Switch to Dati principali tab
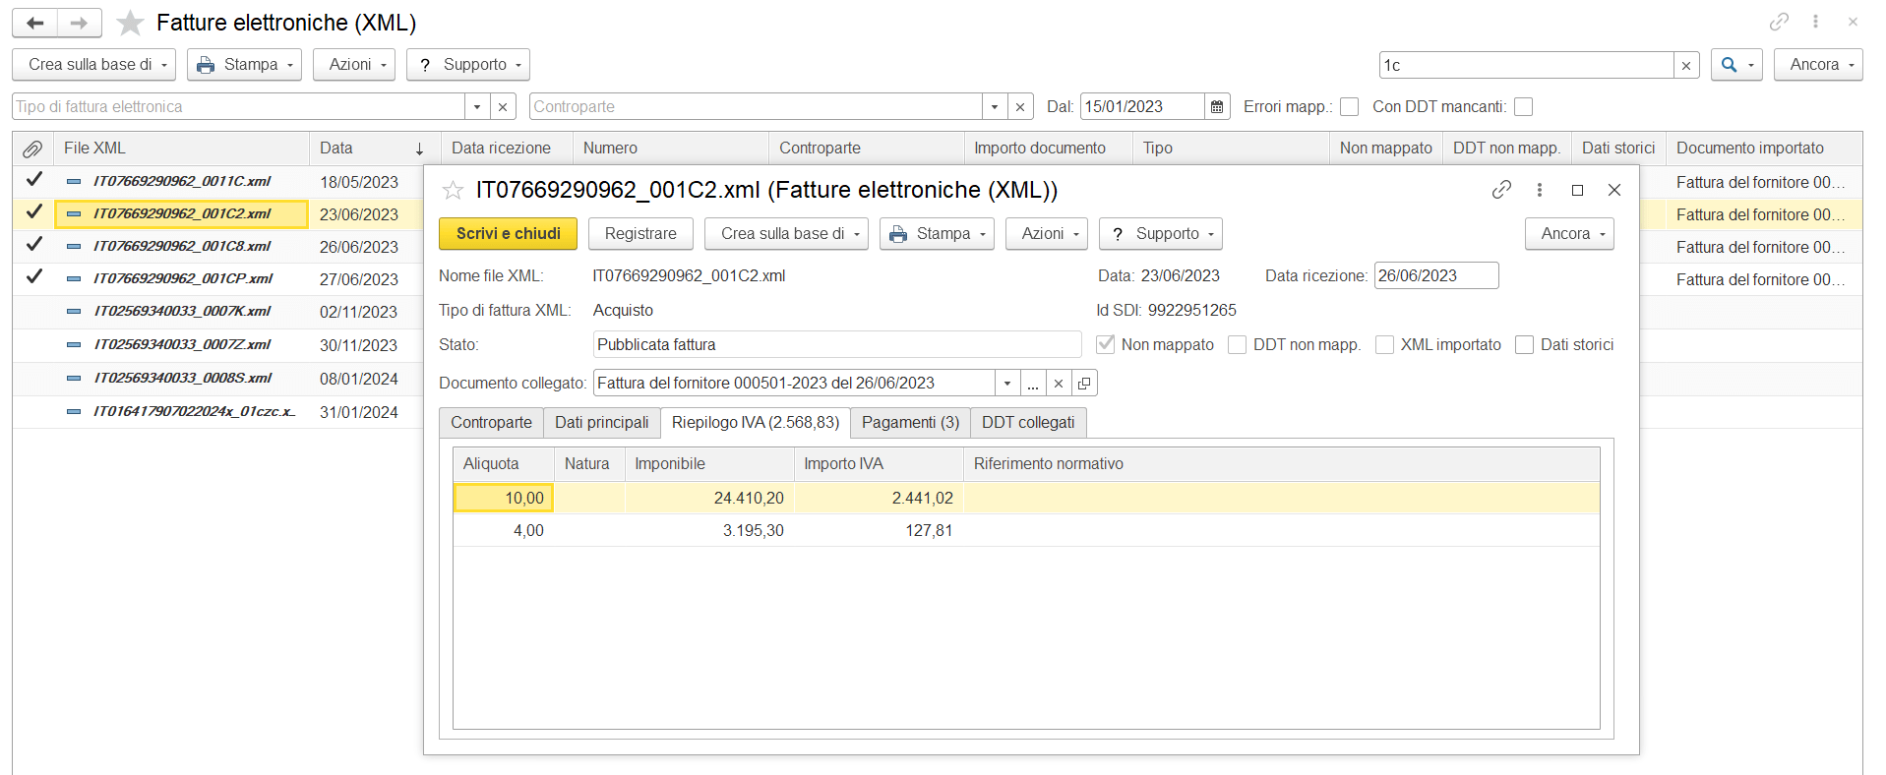Screen dimensions: 1886x775 [602, 423]
